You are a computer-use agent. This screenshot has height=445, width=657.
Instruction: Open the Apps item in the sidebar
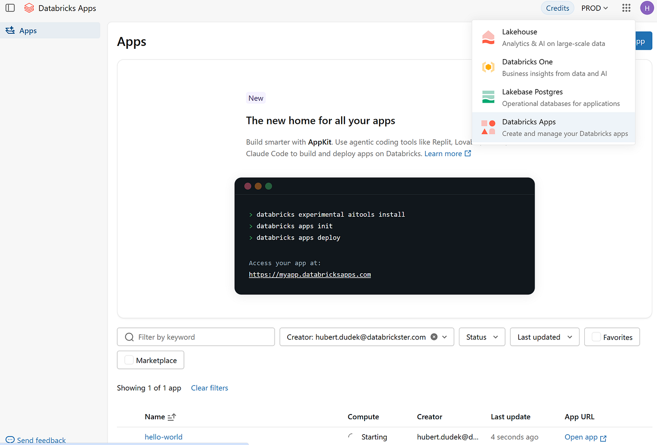[50, 30]
